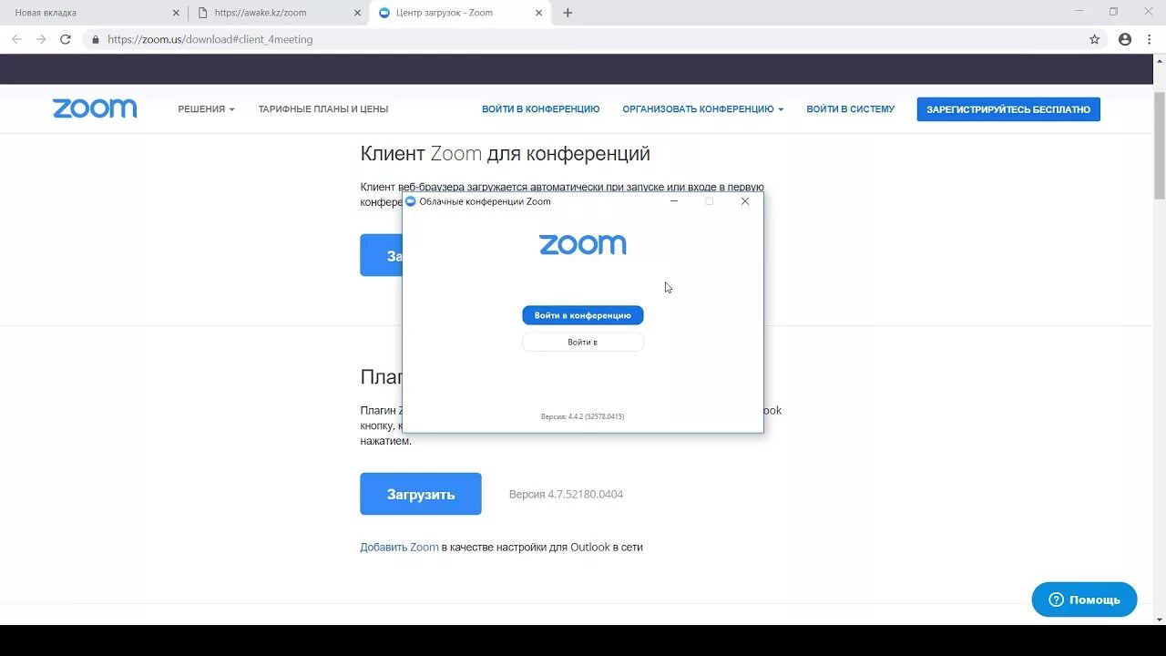Close the Облачные конференции Zoom dialog
The image size is (1166, 656).
(745, 201)
